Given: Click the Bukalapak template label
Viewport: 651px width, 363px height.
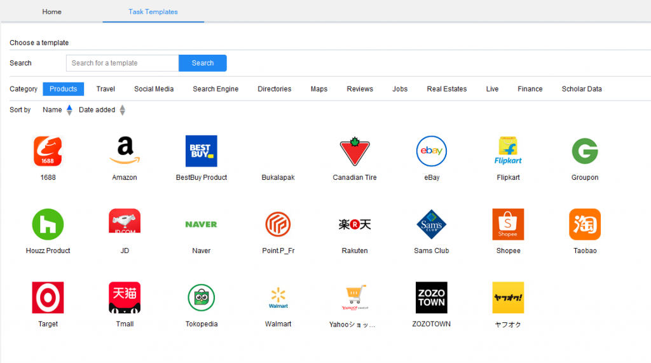Looking at the screenshot, I should [278, 177].
